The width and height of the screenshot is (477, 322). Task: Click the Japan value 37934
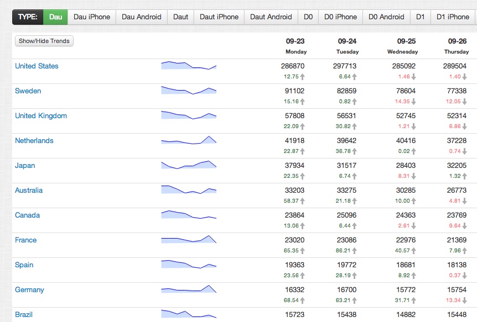294,166
